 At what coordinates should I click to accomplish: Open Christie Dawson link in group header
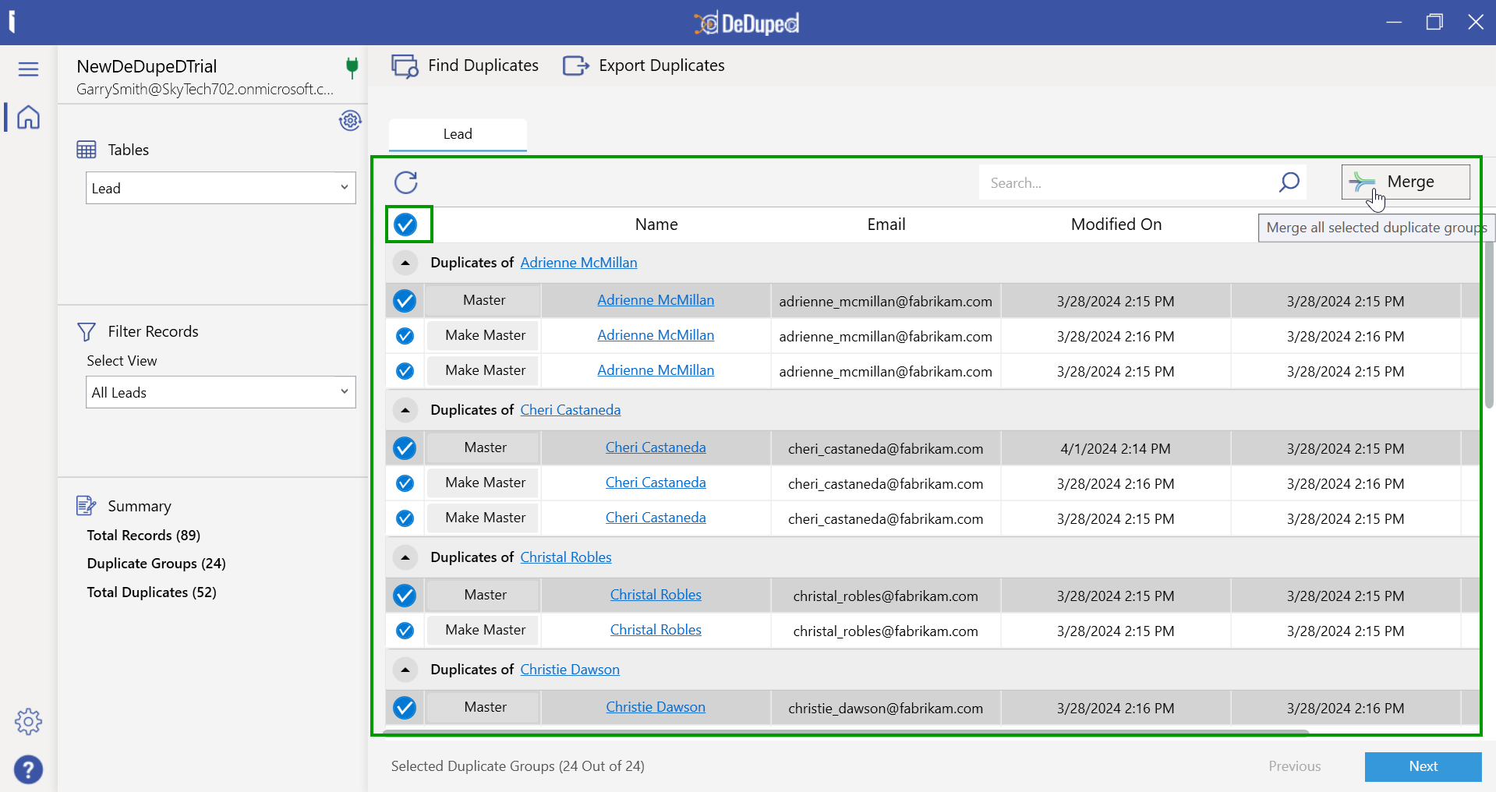point(570,670)
